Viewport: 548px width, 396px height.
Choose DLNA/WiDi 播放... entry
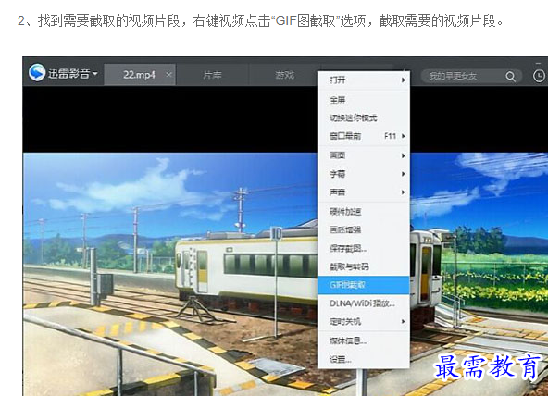(364, 303)
